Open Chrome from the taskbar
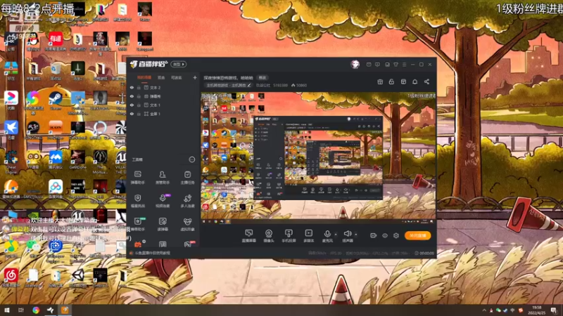This screenshot has width=563, height=316. tap(36, 310)
